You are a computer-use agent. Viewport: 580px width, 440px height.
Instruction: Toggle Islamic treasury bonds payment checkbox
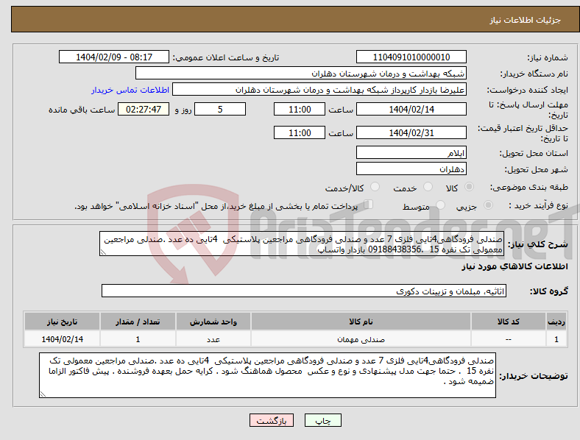coord(369,204)
